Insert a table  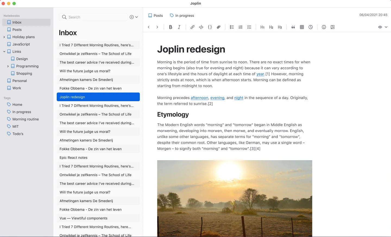click(x=302, y=27)
